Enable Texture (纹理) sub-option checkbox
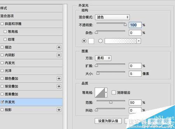Image resolution: width=175 pixels, height=129 pixels. (x=5, y=39)
